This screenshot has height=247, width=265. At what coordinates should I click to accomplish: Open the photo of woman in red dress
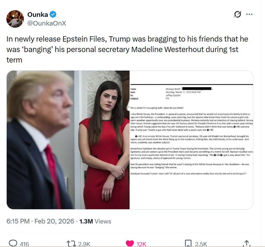pyautogui.click(x=68, y=140)
